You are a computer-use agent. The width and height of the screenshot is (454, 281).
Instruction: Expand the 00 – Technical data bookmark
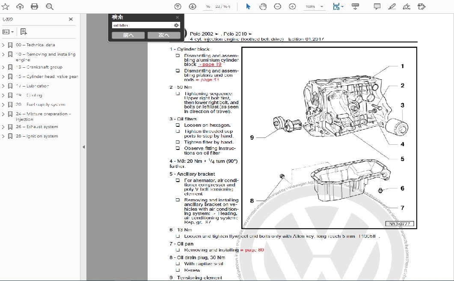3,45
